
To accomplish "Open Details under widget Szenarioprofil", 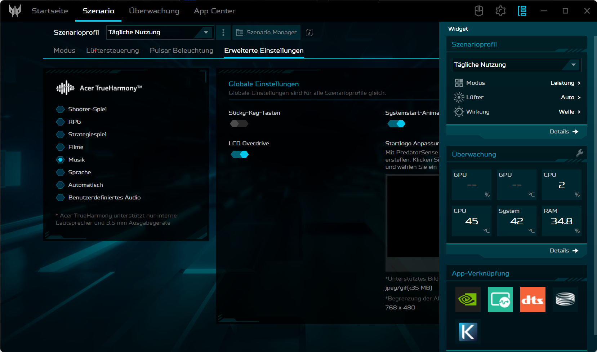I will [564, 132].
